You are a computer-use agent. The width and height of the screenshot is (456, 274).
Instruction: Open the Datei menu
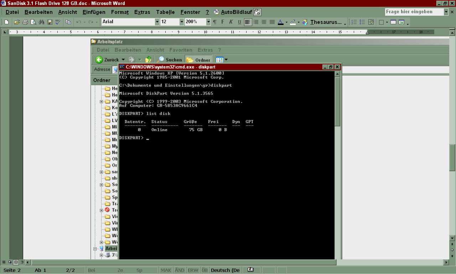[12, 12]
